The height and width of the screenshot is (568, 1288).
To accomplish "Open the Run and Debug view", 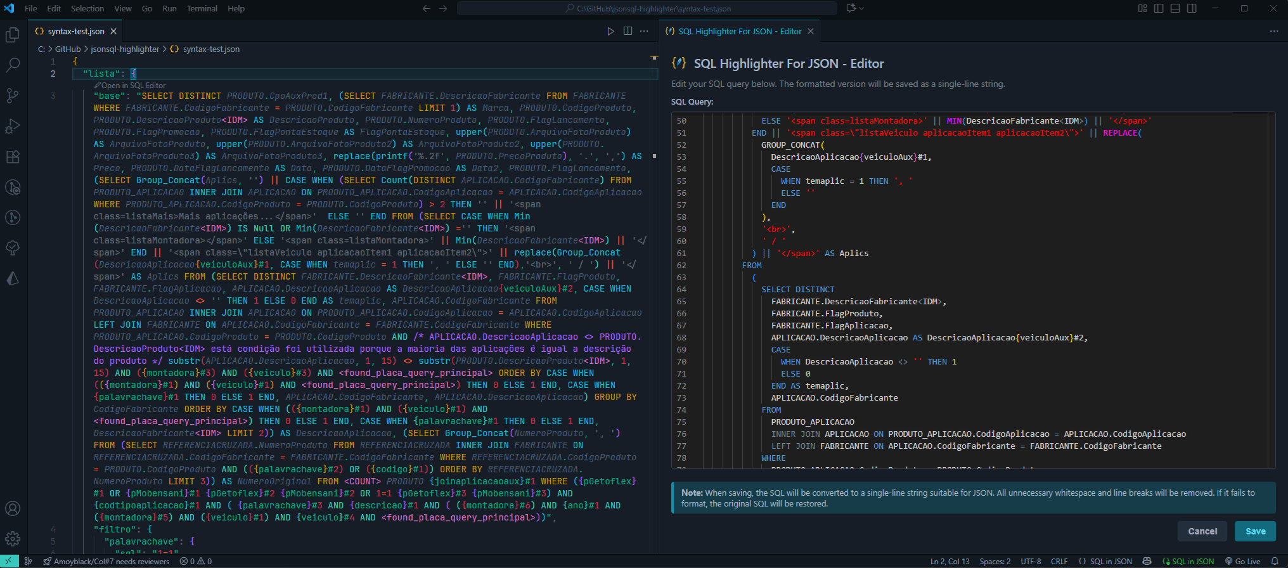I will point(13,126).
